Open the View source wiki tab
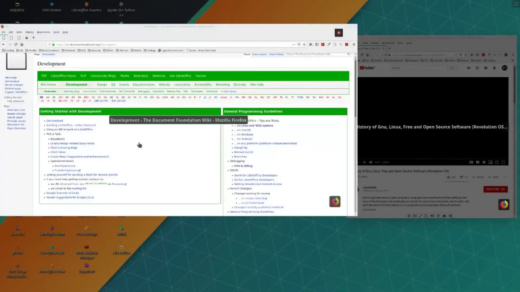520x292 pixels. 259,54
